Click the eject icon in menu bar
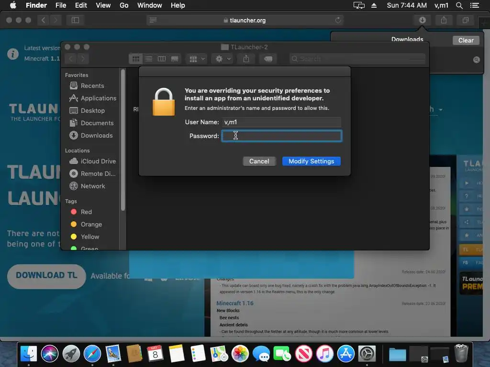The image size is (490, 367). click(374, 5)
